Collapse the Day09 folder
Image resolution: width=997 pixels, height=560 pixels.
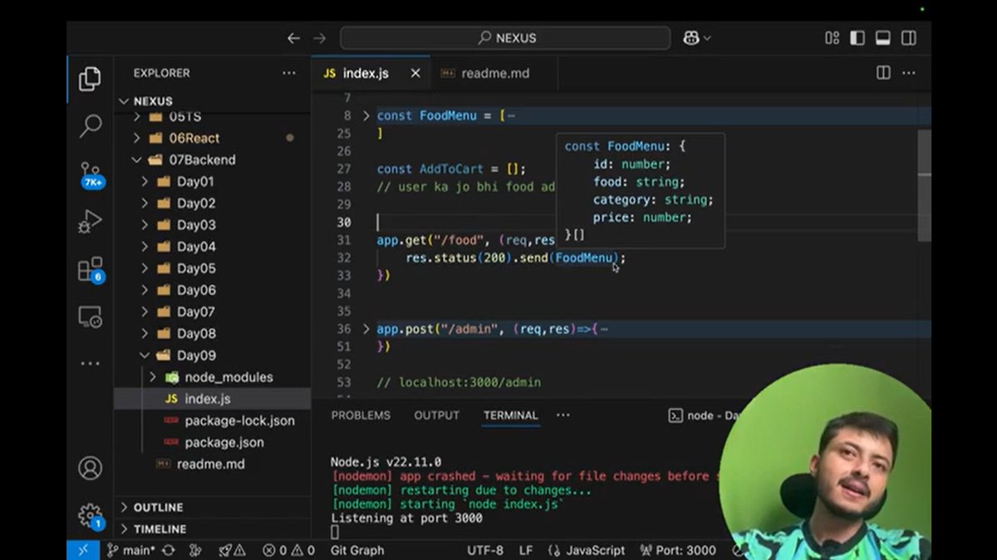[x=145, y=355]
